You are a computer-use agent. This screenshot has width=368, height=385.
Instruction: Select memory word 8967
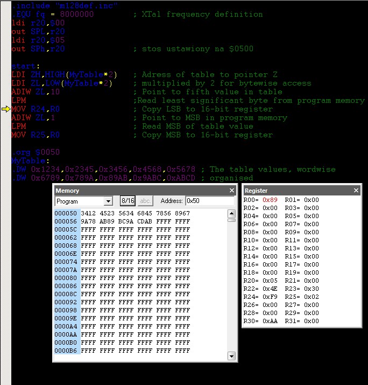tap(182, 213)
